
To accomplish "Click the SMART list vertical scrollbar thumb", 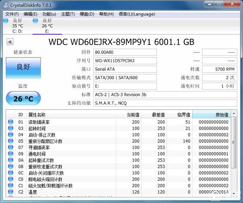I will [234, 142].
